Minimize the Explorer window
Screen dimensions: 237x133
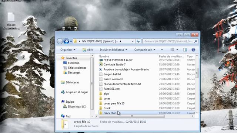click(179, 35)
